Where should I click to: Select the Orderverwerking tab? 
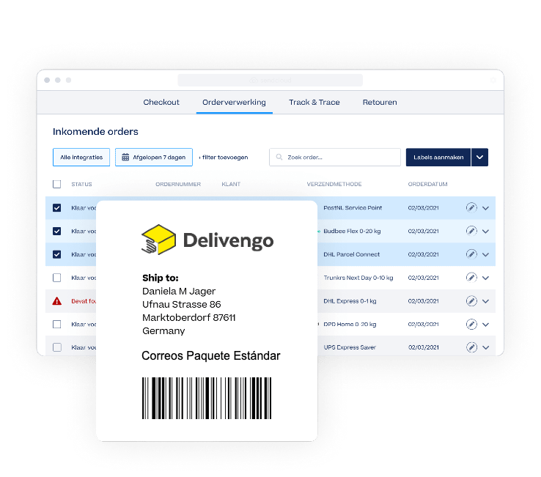(x=234, y=102)
